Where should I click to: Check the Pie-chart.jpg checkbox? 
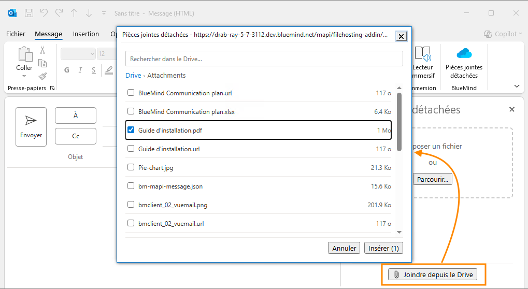[131, 167]
